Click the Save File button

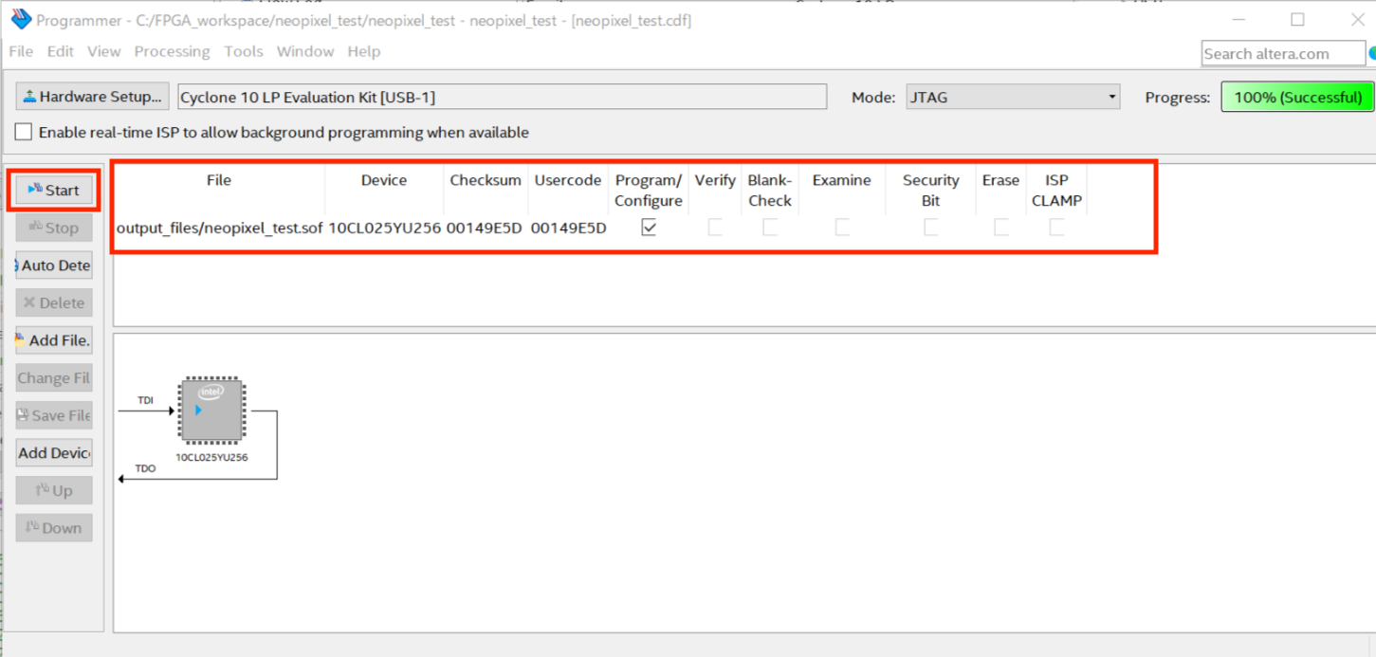tap(54, 415)
